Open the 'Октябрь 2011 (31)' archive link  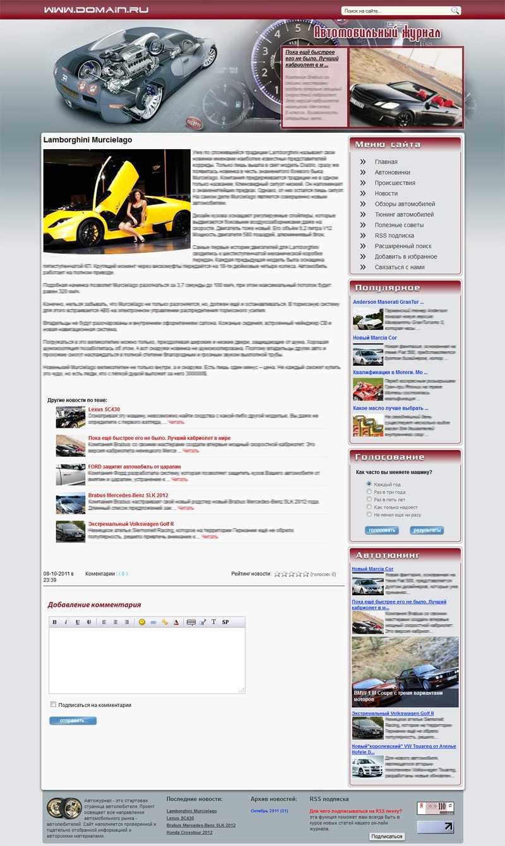(270, 811)
